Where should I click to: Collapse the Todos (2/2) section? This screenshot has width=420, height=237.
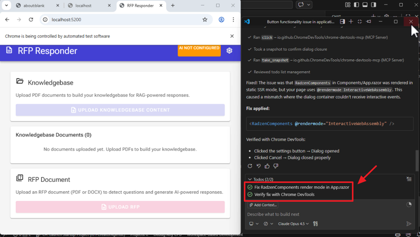[x=250, y=179]
